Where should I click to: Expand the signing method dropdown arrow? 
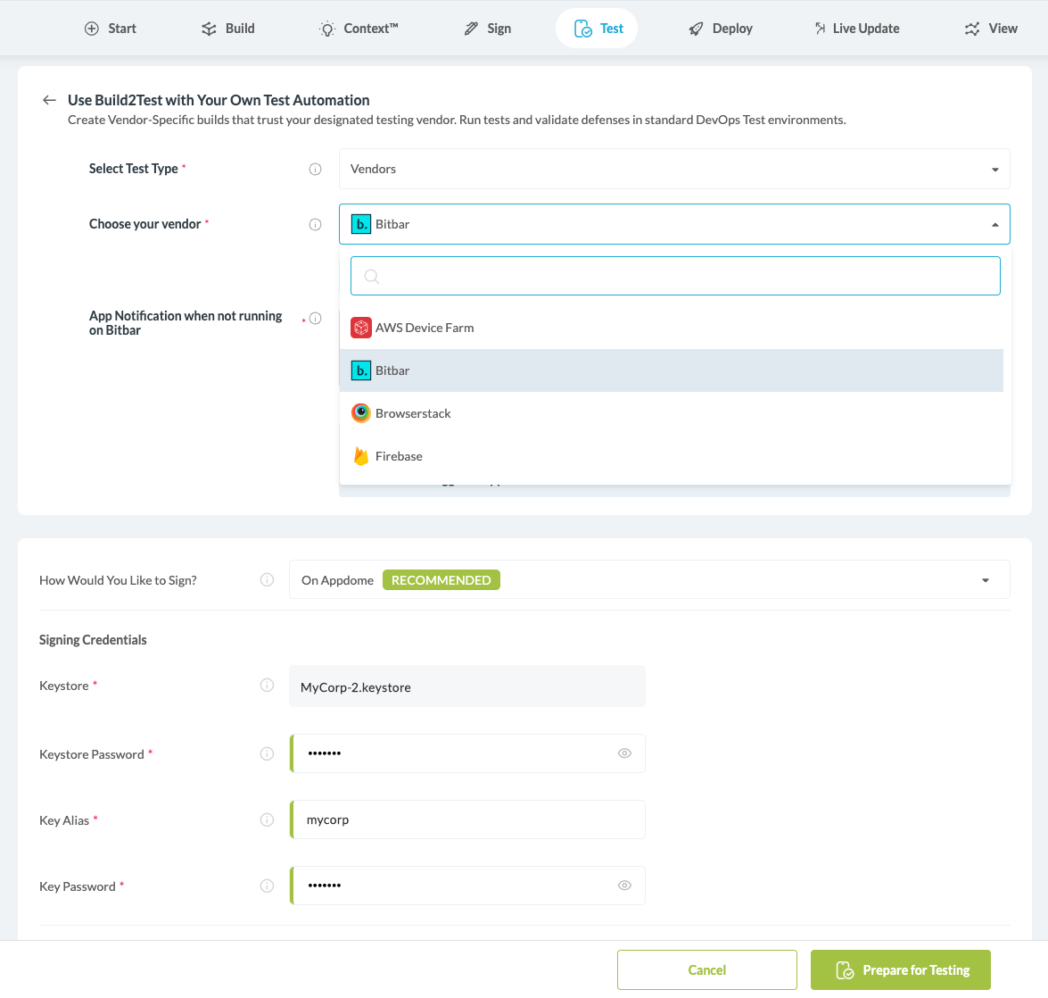986,580
